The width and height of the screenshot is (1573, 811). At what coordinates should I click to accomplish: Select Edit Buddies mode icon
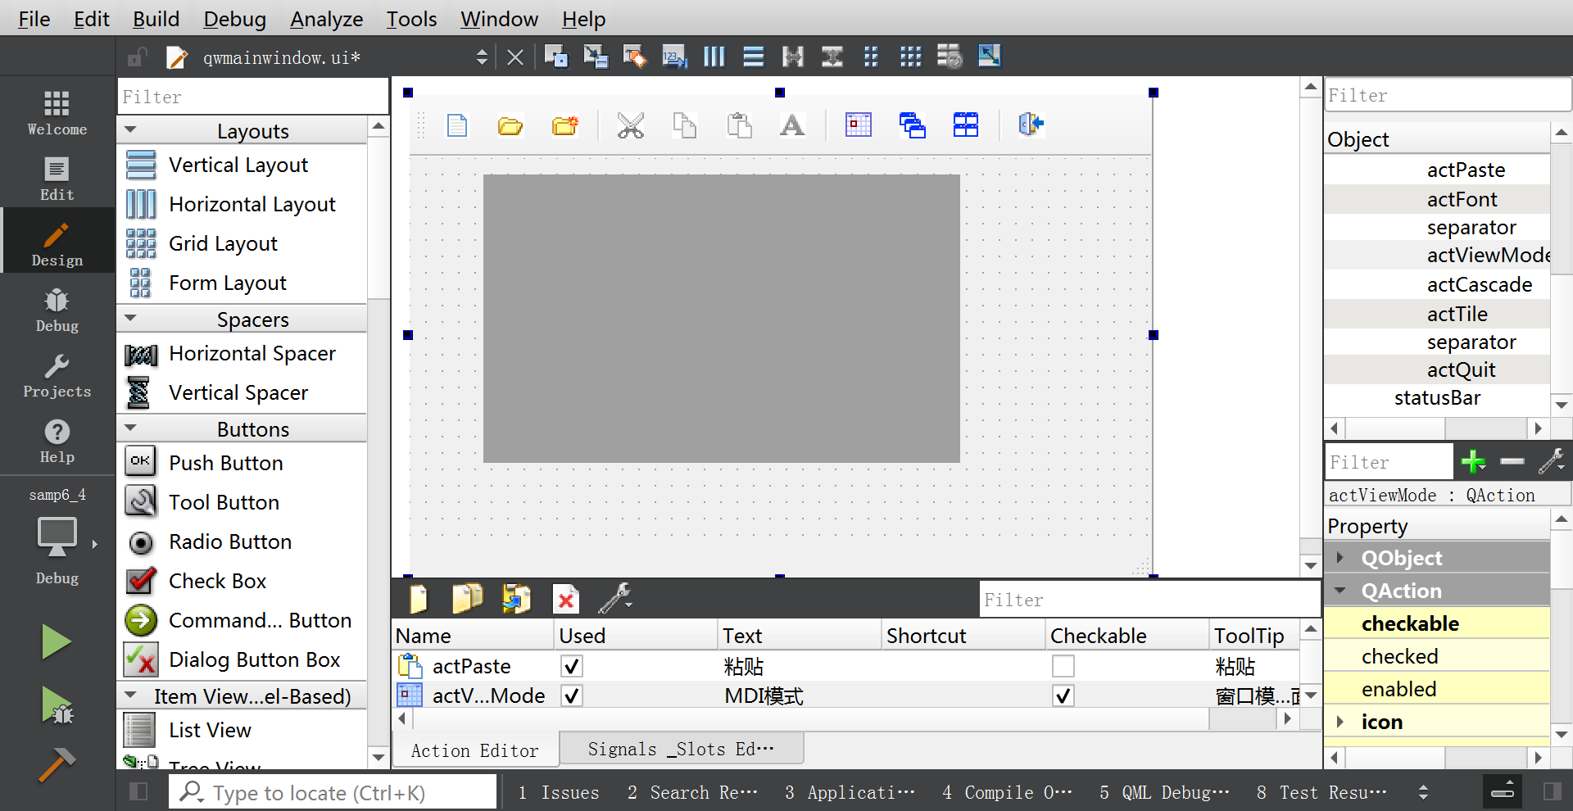tap(634, 57)
